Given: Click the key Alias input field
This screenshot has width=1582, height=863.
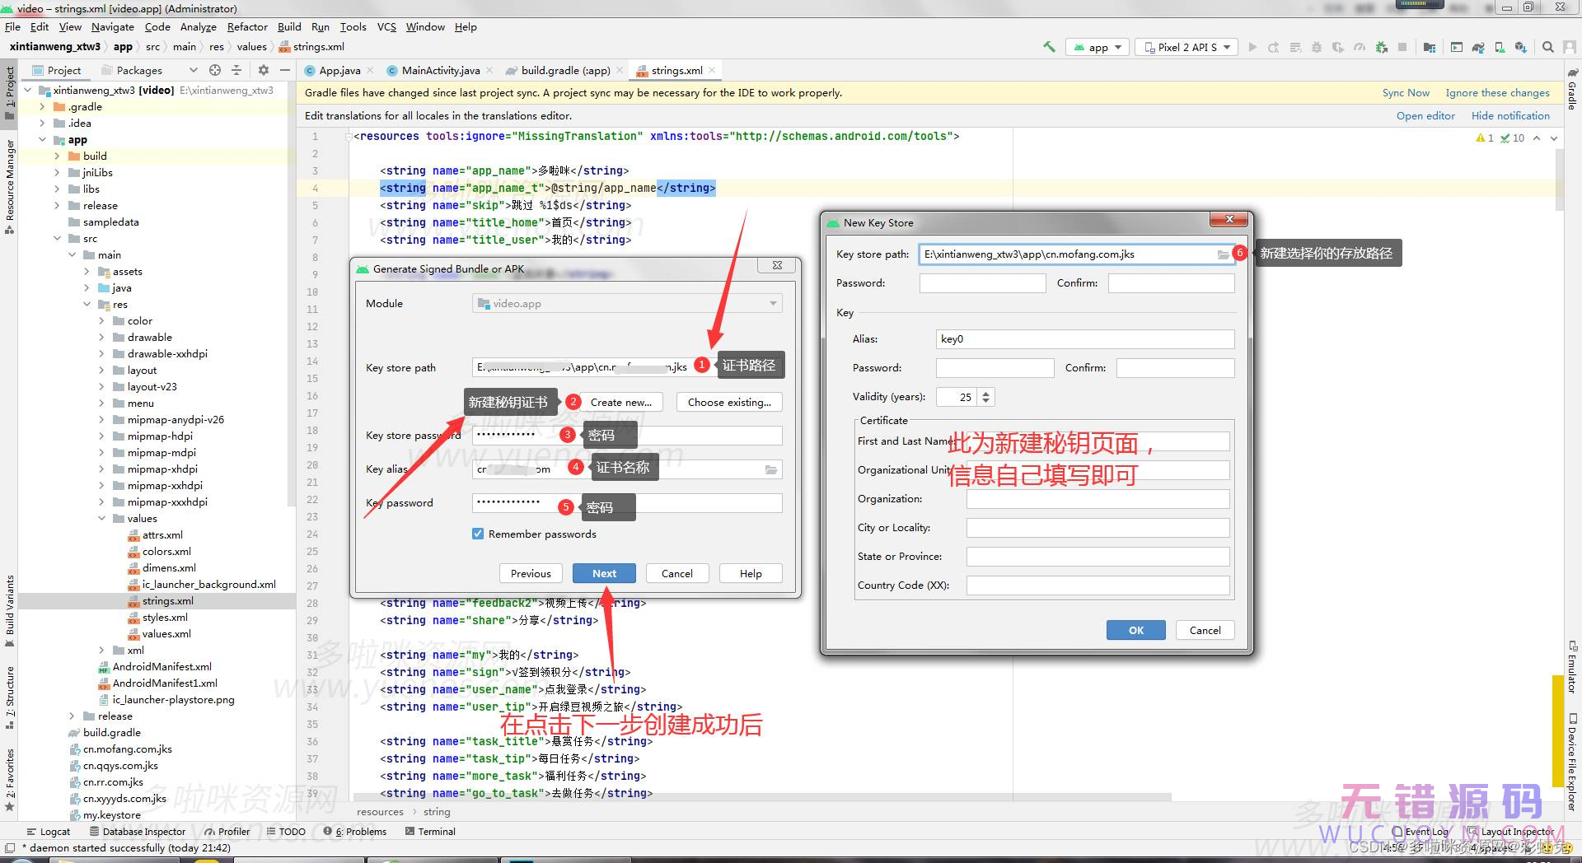Looking at the screenshot, I should click(x=1084, y=338).
